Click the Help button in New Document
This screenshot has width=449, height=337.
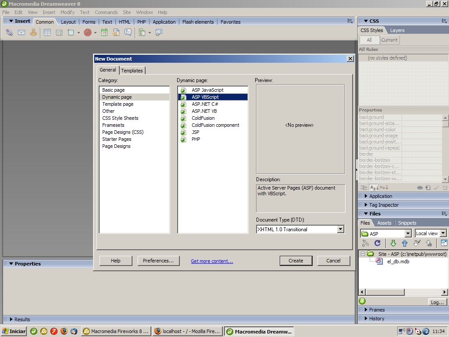[x=116, y=261]
